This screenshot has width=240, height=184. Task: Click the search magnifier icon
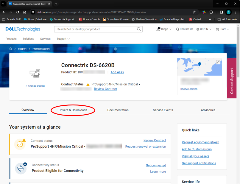139,29
